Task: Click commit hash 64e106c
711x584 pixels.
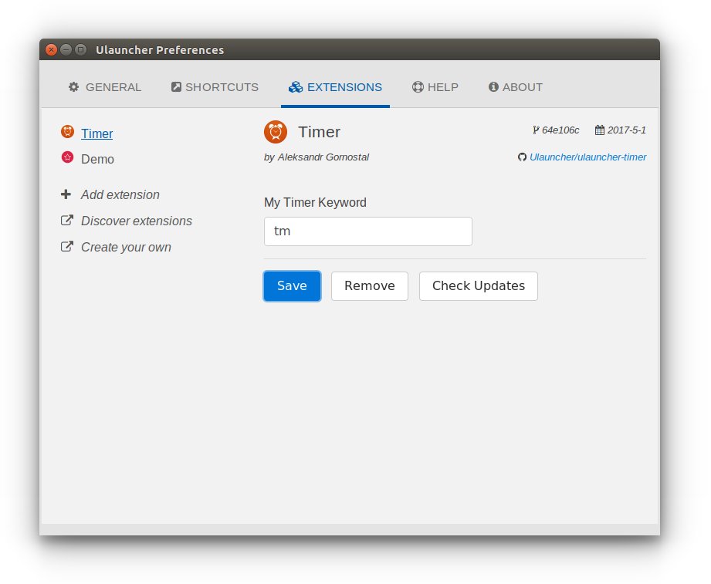Action: click(x=560, y=130)
